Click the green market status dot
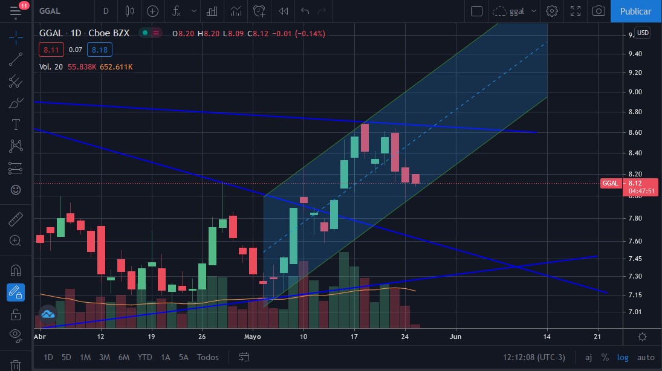 tap(145, 33)
